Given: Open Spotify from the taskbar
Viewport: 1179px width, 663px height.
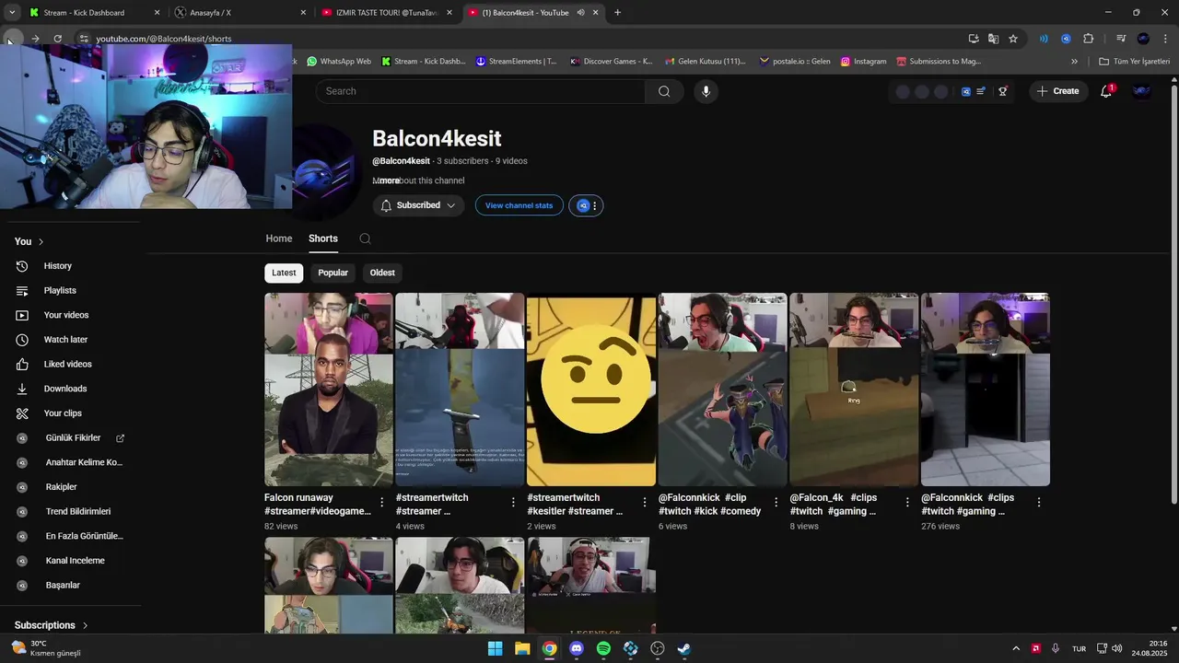Looking at the screenshot, I should coord(603,648).
